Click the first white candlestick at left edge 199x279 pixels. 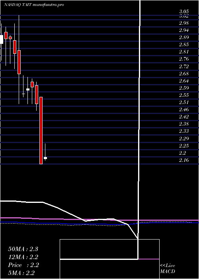pos(2,39)
